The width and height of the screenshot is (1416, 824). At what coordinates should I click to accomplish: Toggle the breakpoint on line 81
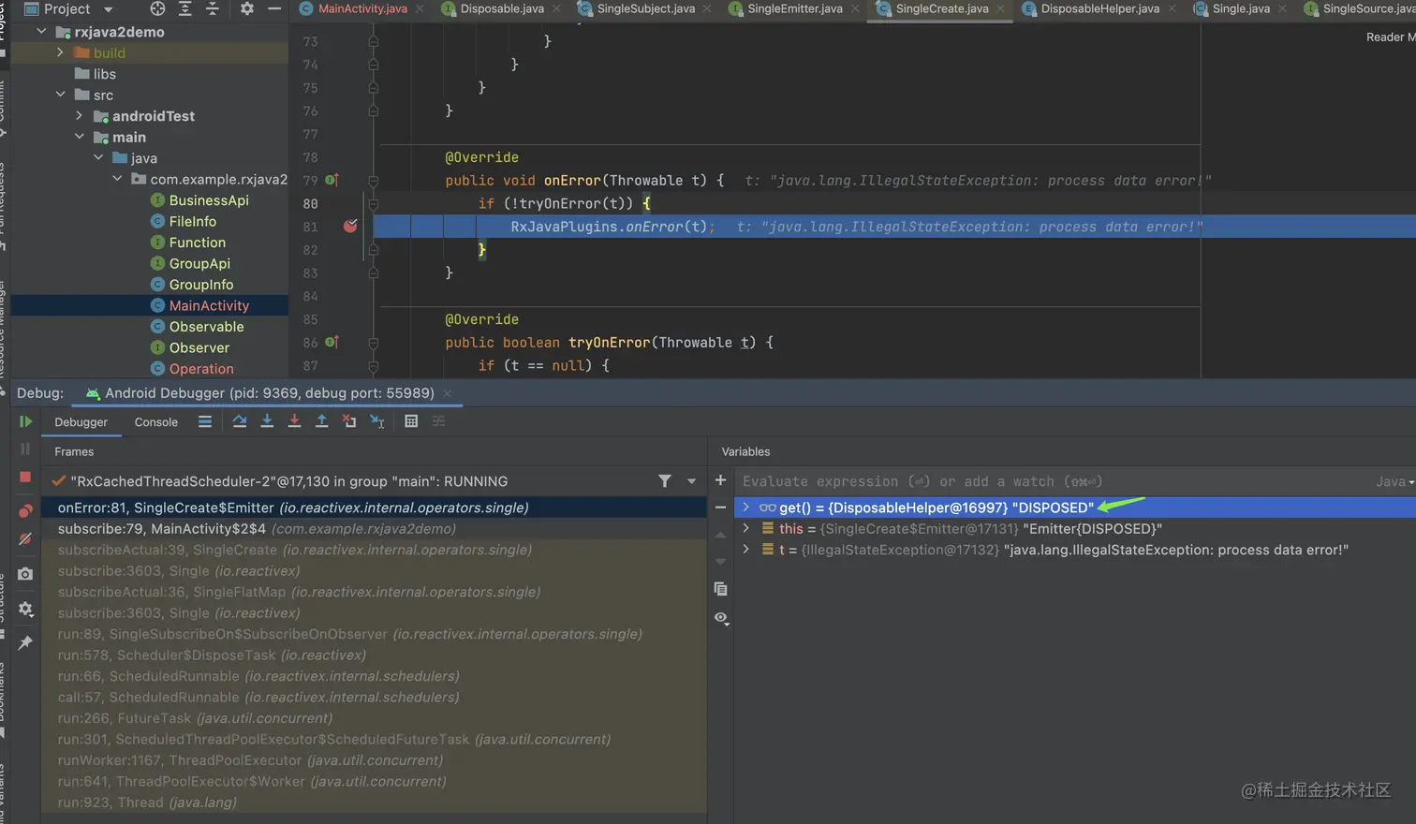pos(350,226)
